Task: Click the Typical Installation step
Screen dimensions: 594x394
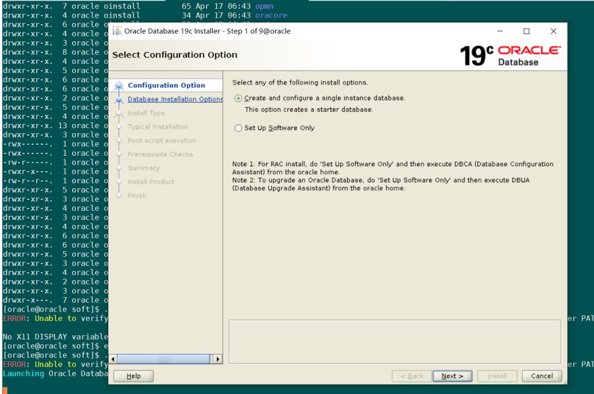Action: [x=158, y=127]
